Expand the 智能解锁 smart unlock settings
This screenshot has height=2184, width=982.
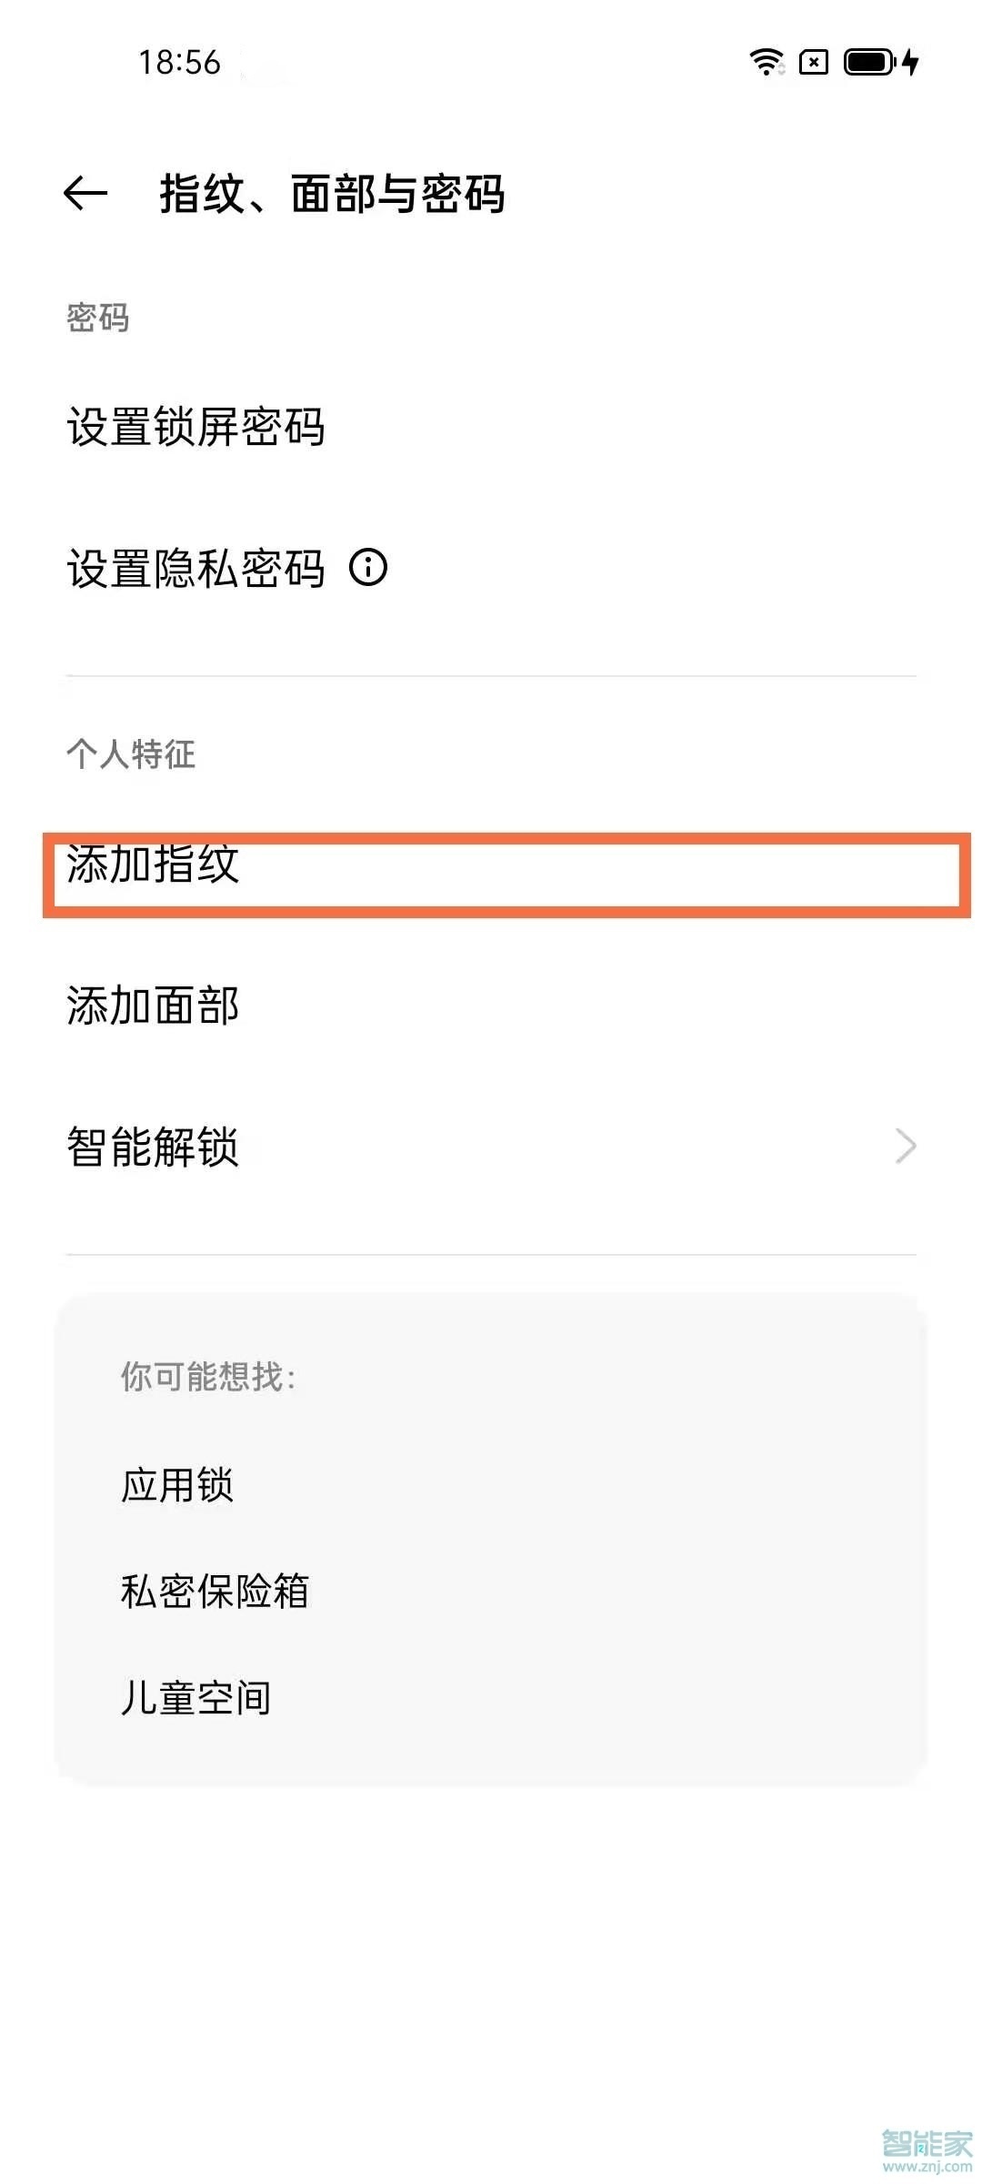(155, 1149)
